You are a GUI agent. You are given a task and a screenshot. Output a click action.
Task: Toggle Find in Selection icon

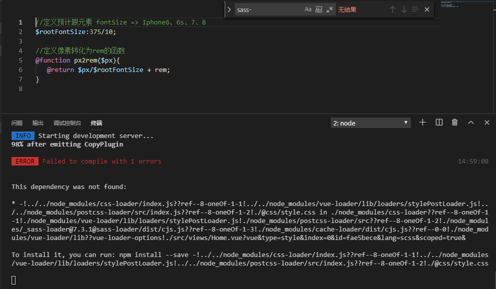tap(415, 9)
